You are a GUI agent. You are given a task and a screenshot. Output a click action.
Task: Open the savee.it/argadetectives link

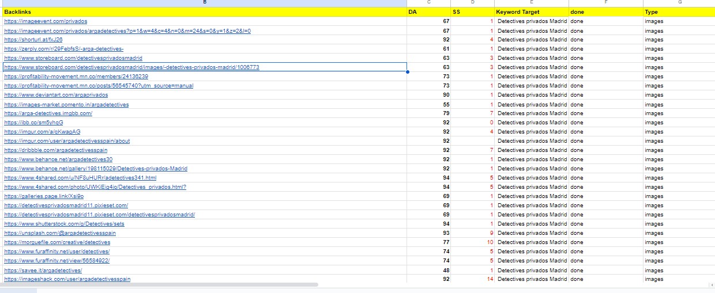coord(43,270)
